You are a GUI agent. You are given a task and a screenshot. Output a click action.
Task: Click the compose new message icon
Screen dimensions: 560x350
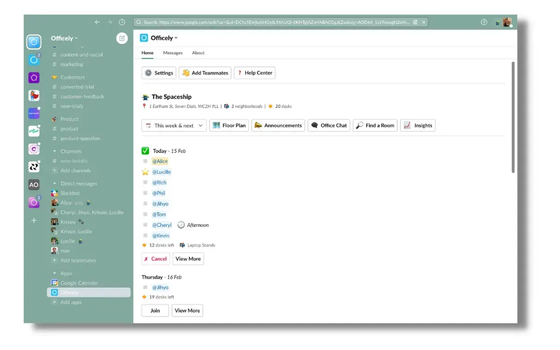pyautogui.click(x=122, y=38)
